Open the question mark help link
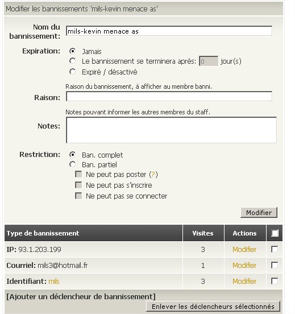295x314 pixels. [153, 175]
